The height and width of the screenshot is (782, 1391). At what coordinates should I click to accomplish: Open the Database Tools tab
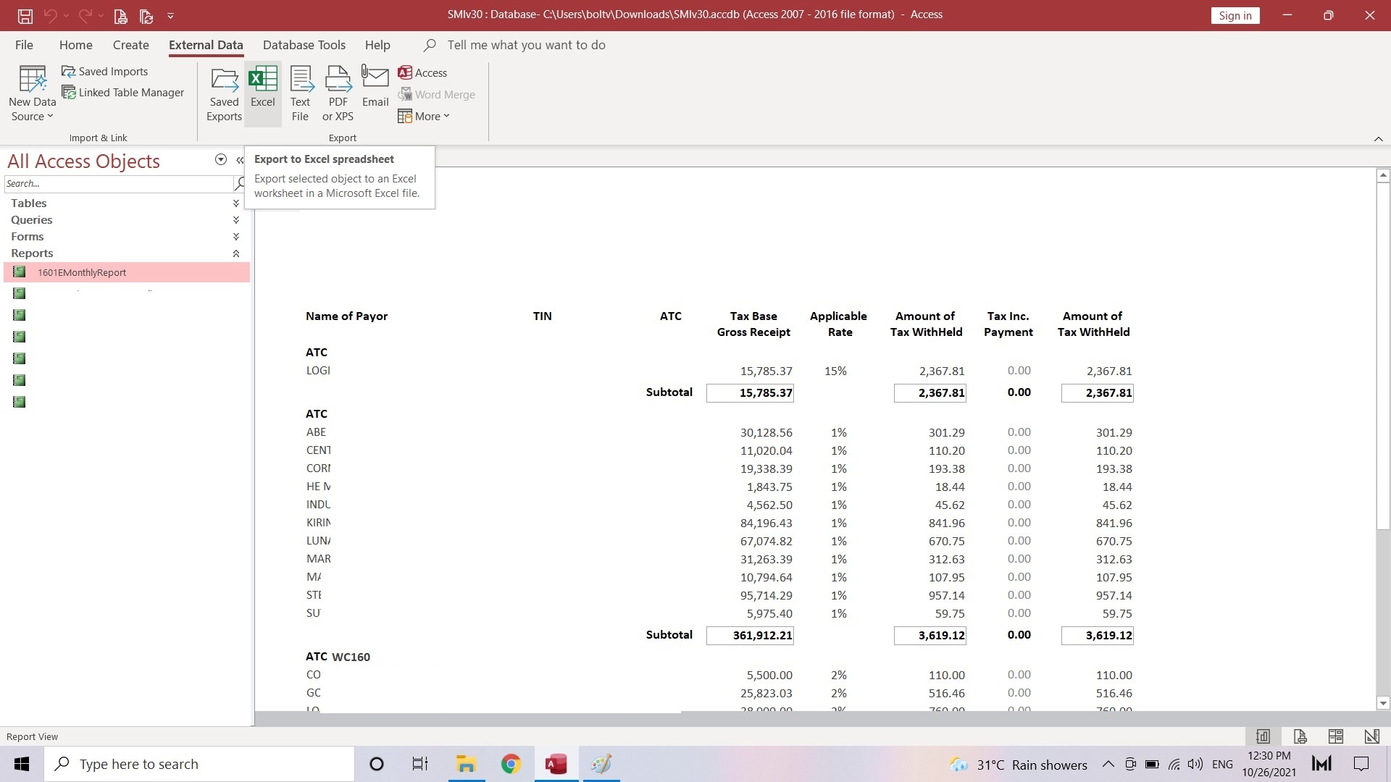point(304,45)
